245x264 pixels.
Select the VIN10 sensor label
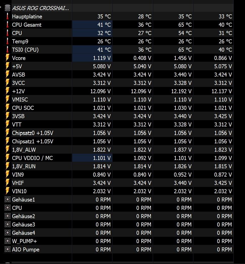(19, 191)
